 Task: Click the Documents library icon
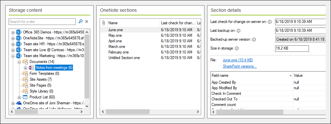click(25, 62)
